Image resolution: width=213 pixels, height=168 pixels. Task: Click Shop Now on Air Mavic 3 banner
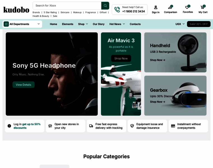[121, 59]
